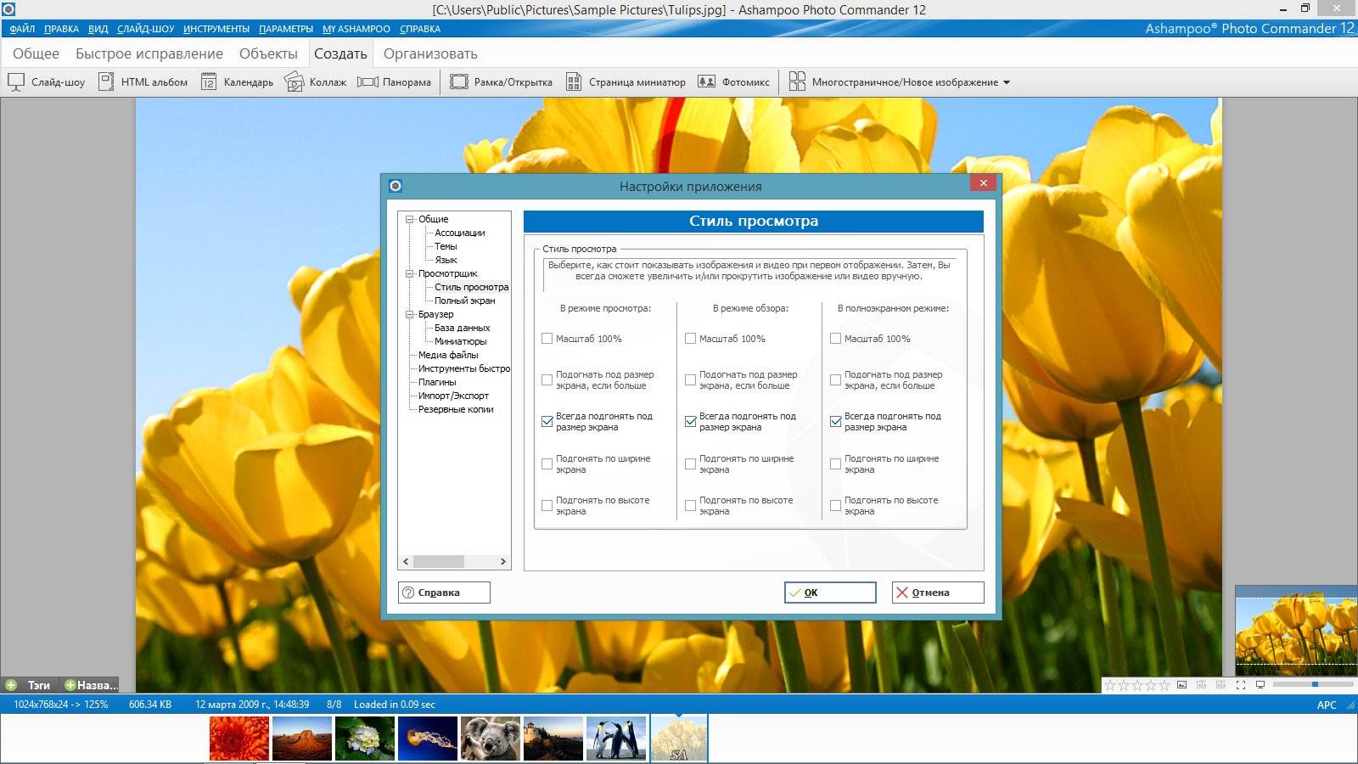Click the tree scrollbar left arrow
The width and height of the screenshot is (1358, 764).
click(406, 562)
